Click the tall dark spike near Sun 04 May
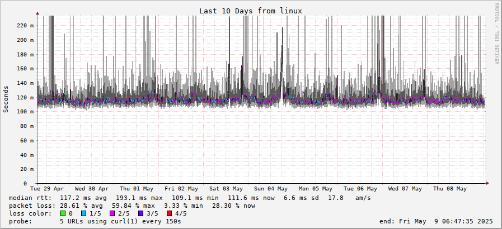Image resolution: width=502 pixels, height=229 pixels. point(282,63)
